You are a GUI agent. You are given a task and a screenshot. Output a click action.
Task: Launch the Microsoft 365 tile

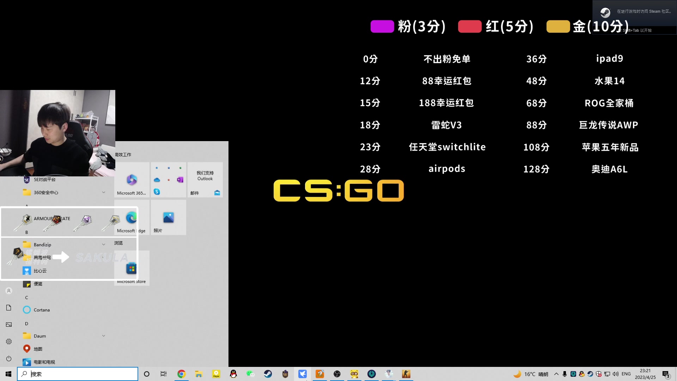click(132, 180)
